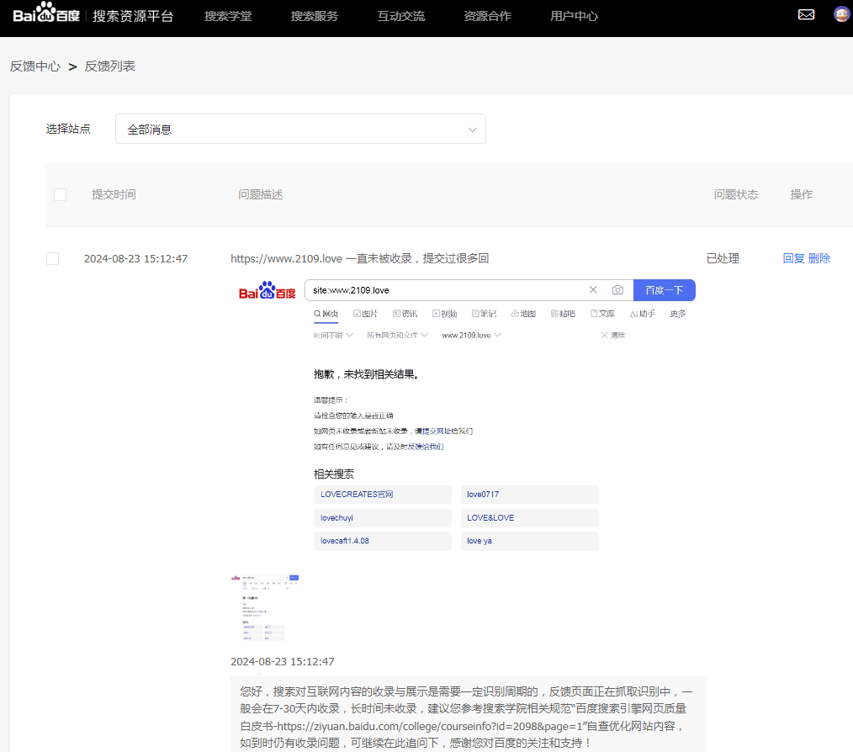Toggle the select-all checkbox in table header

(60, 194)
